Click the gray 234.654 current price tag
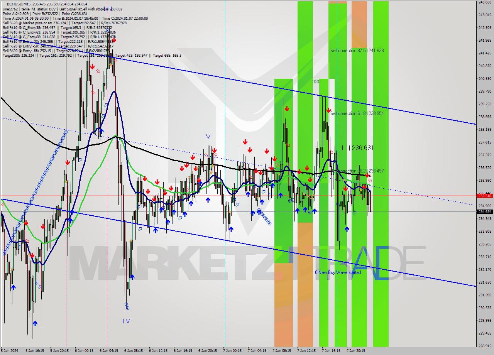The width and height of the screenshot is (494, 355). coord(485,211)
